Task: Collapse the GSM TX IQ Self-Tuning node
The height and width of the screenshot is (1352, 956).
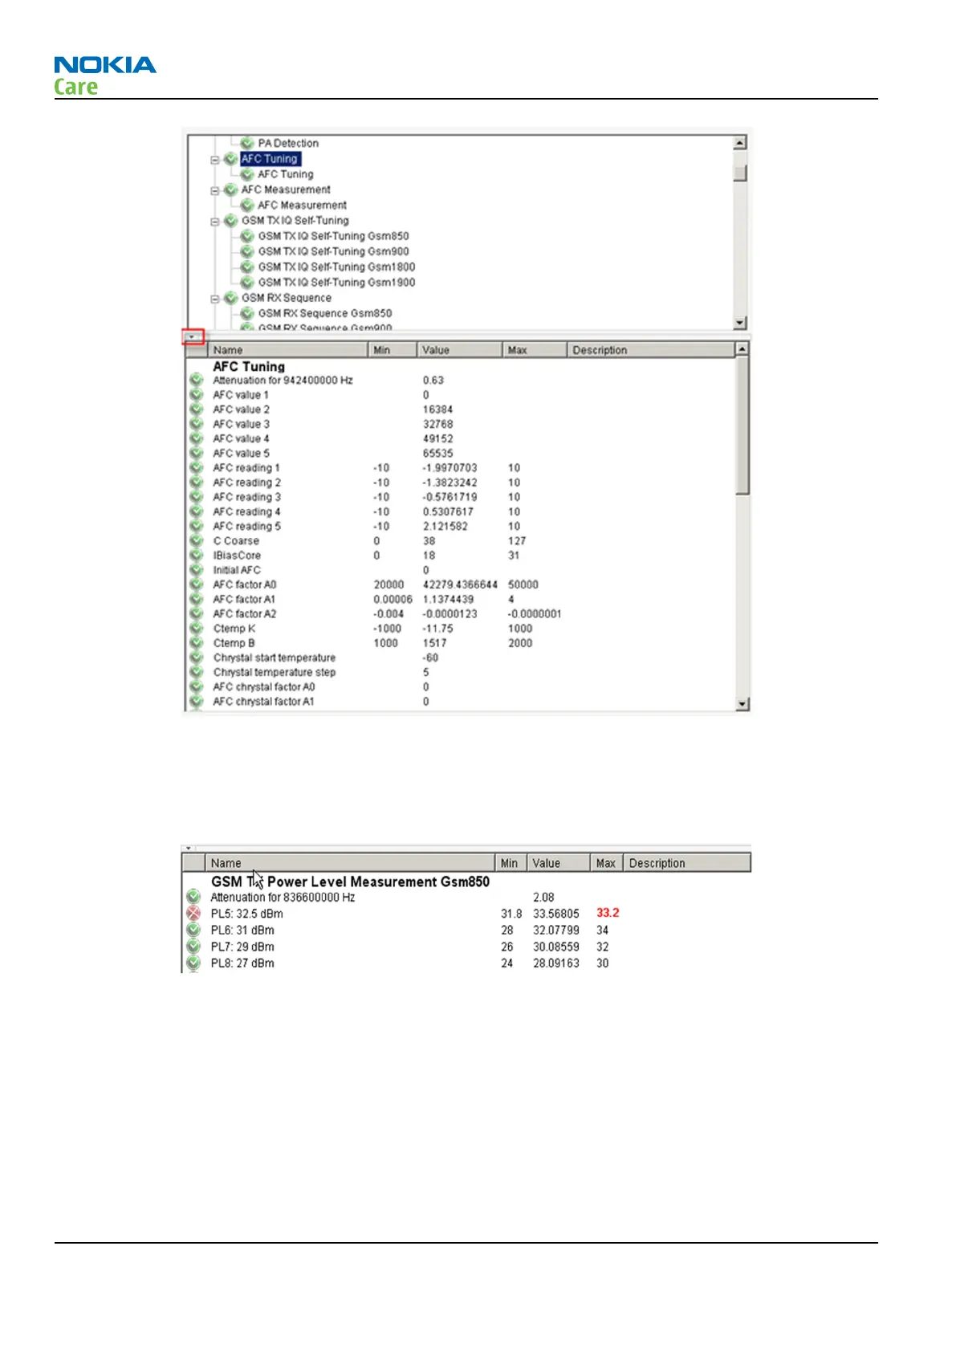Action: tap(214, 221)
